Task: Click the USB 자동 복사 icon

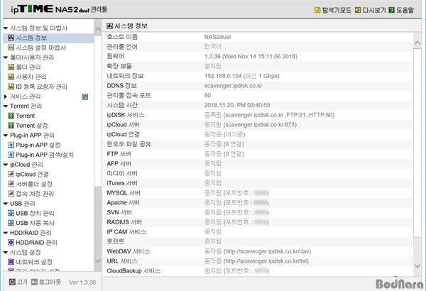Action: 11,223
